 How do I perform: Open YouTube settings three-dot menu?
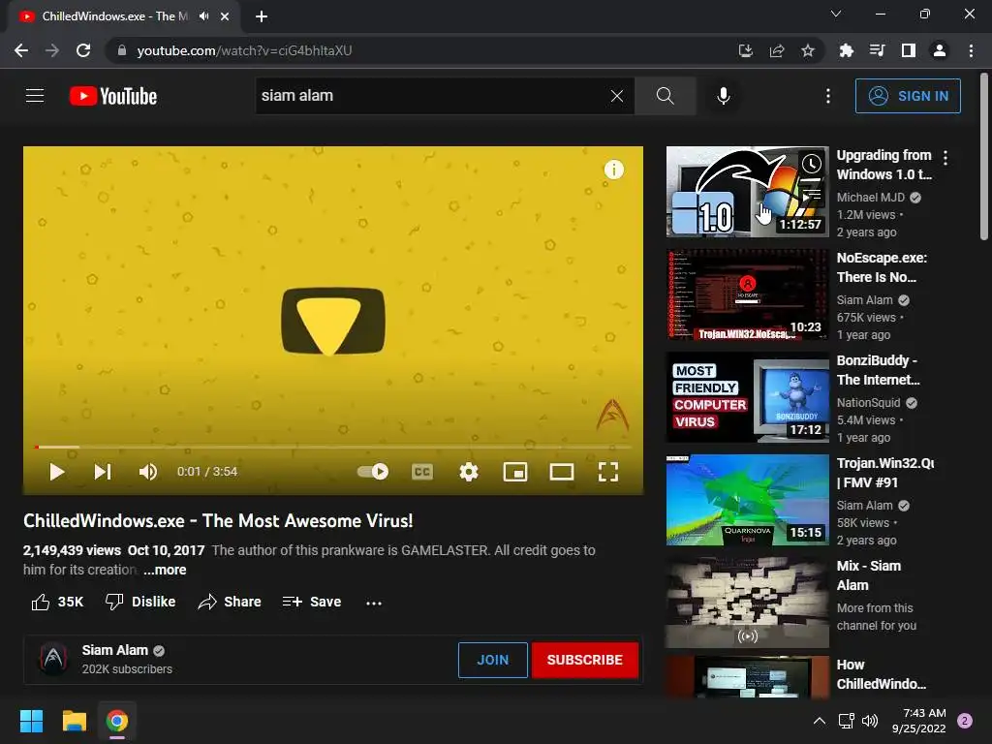(x=827, y=96)
